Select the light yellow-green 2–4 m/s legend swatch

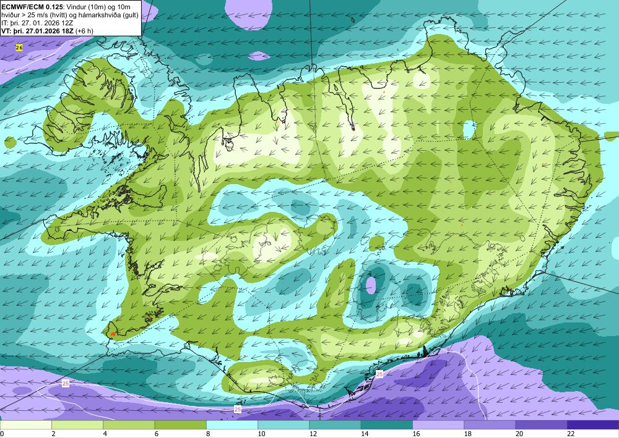[77, 425]
